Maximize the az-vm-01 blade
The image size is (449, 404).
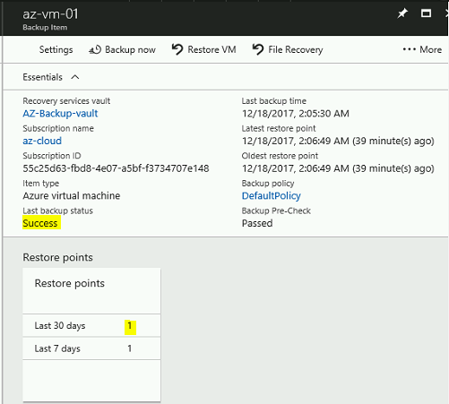pyautogui.click(x=426, y=13)
